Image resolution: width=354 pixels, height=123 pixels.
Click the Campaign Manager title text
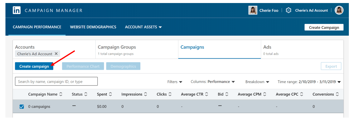click(x=54, y=10)
